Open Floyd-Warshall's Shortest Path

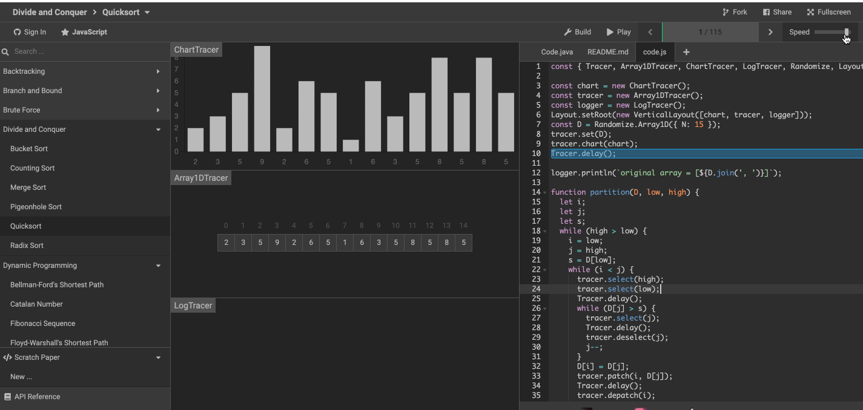click(x=85, y=342)
